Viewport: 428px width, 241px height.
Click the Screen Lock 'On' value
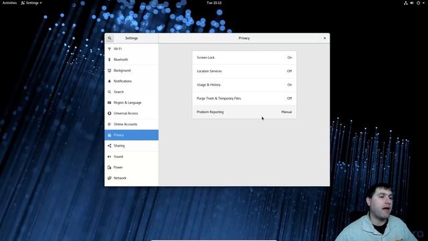pyautogui.click(x=290, y=58)
